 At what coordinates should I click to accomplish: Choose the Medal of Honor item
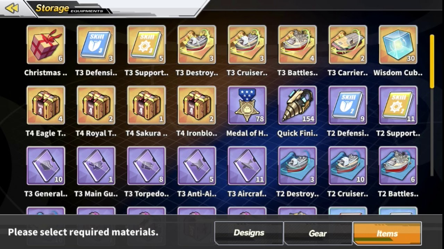pos(247,105)
